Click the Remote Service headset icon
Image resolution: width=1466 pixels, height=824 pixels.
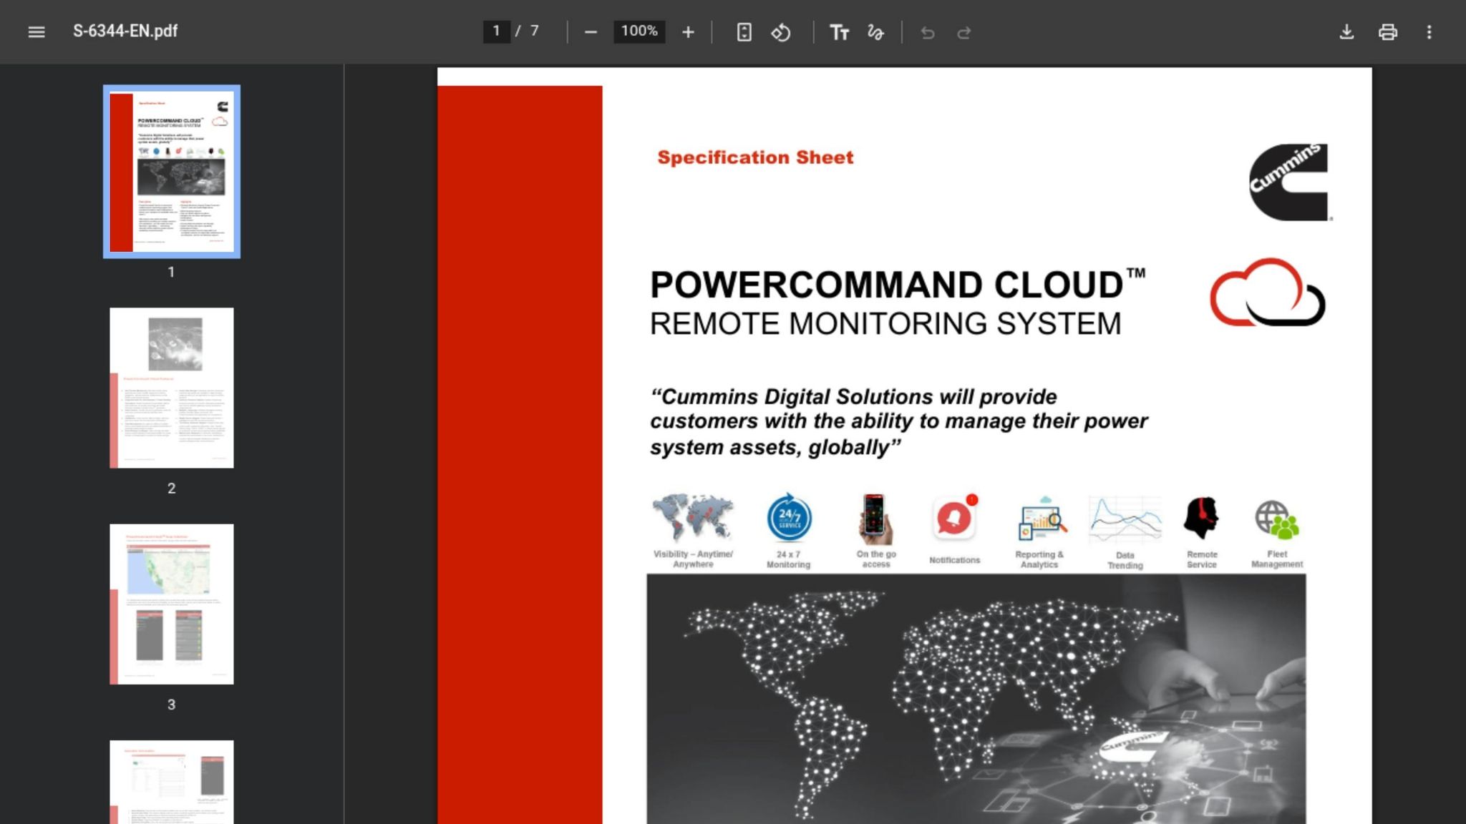[x=1201, y=518]
